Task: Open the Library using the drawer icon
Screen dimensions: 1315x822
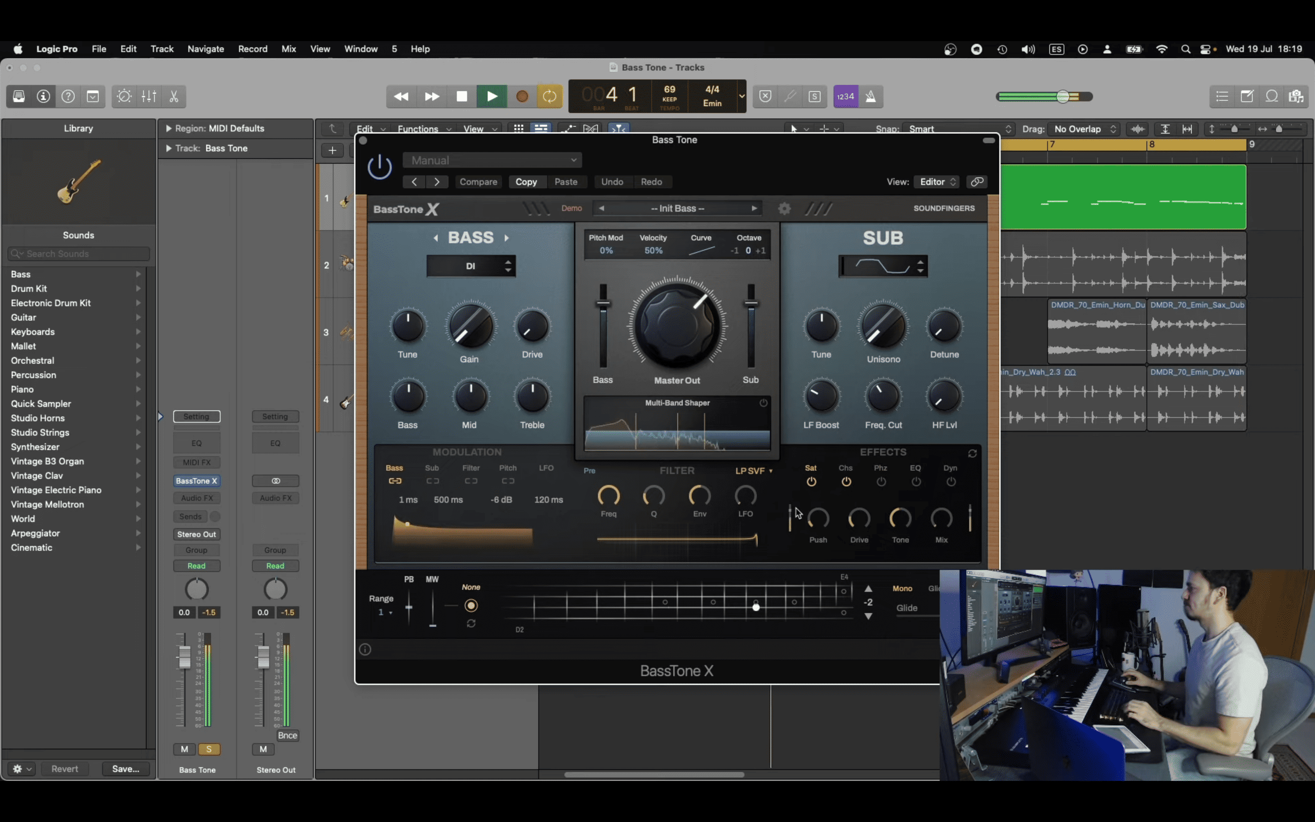Action: point(19,97)
